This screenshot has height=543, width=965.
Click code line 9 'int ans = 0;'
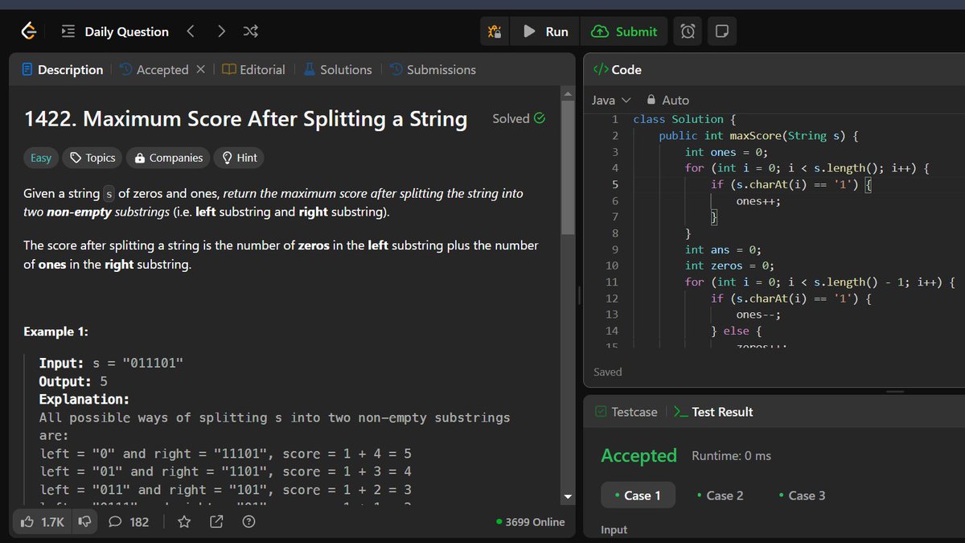(723, 249)
